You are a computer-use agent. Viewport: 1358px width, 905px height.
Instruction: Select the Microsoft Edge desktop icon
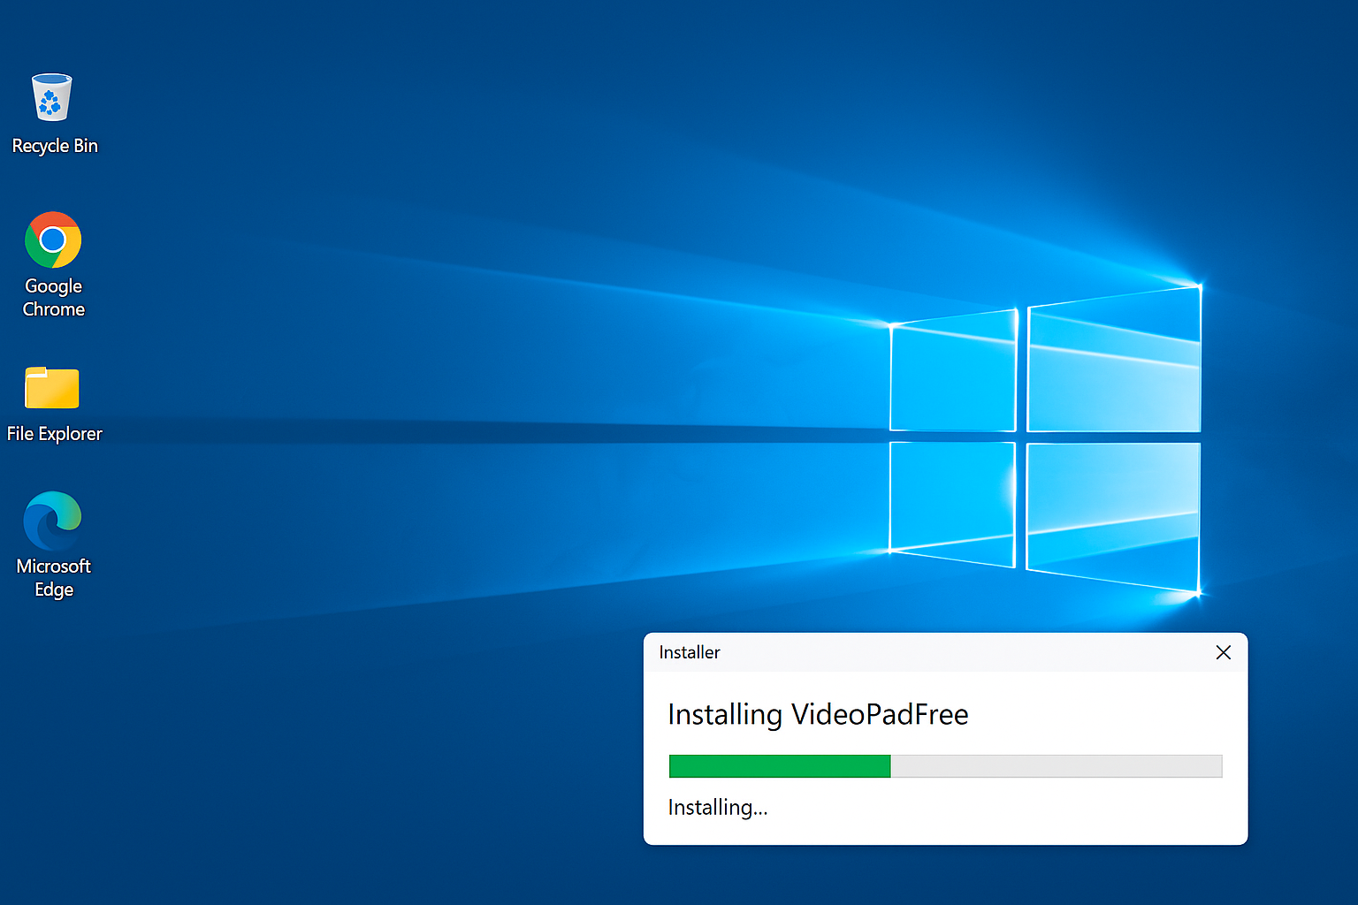(53, 520)
